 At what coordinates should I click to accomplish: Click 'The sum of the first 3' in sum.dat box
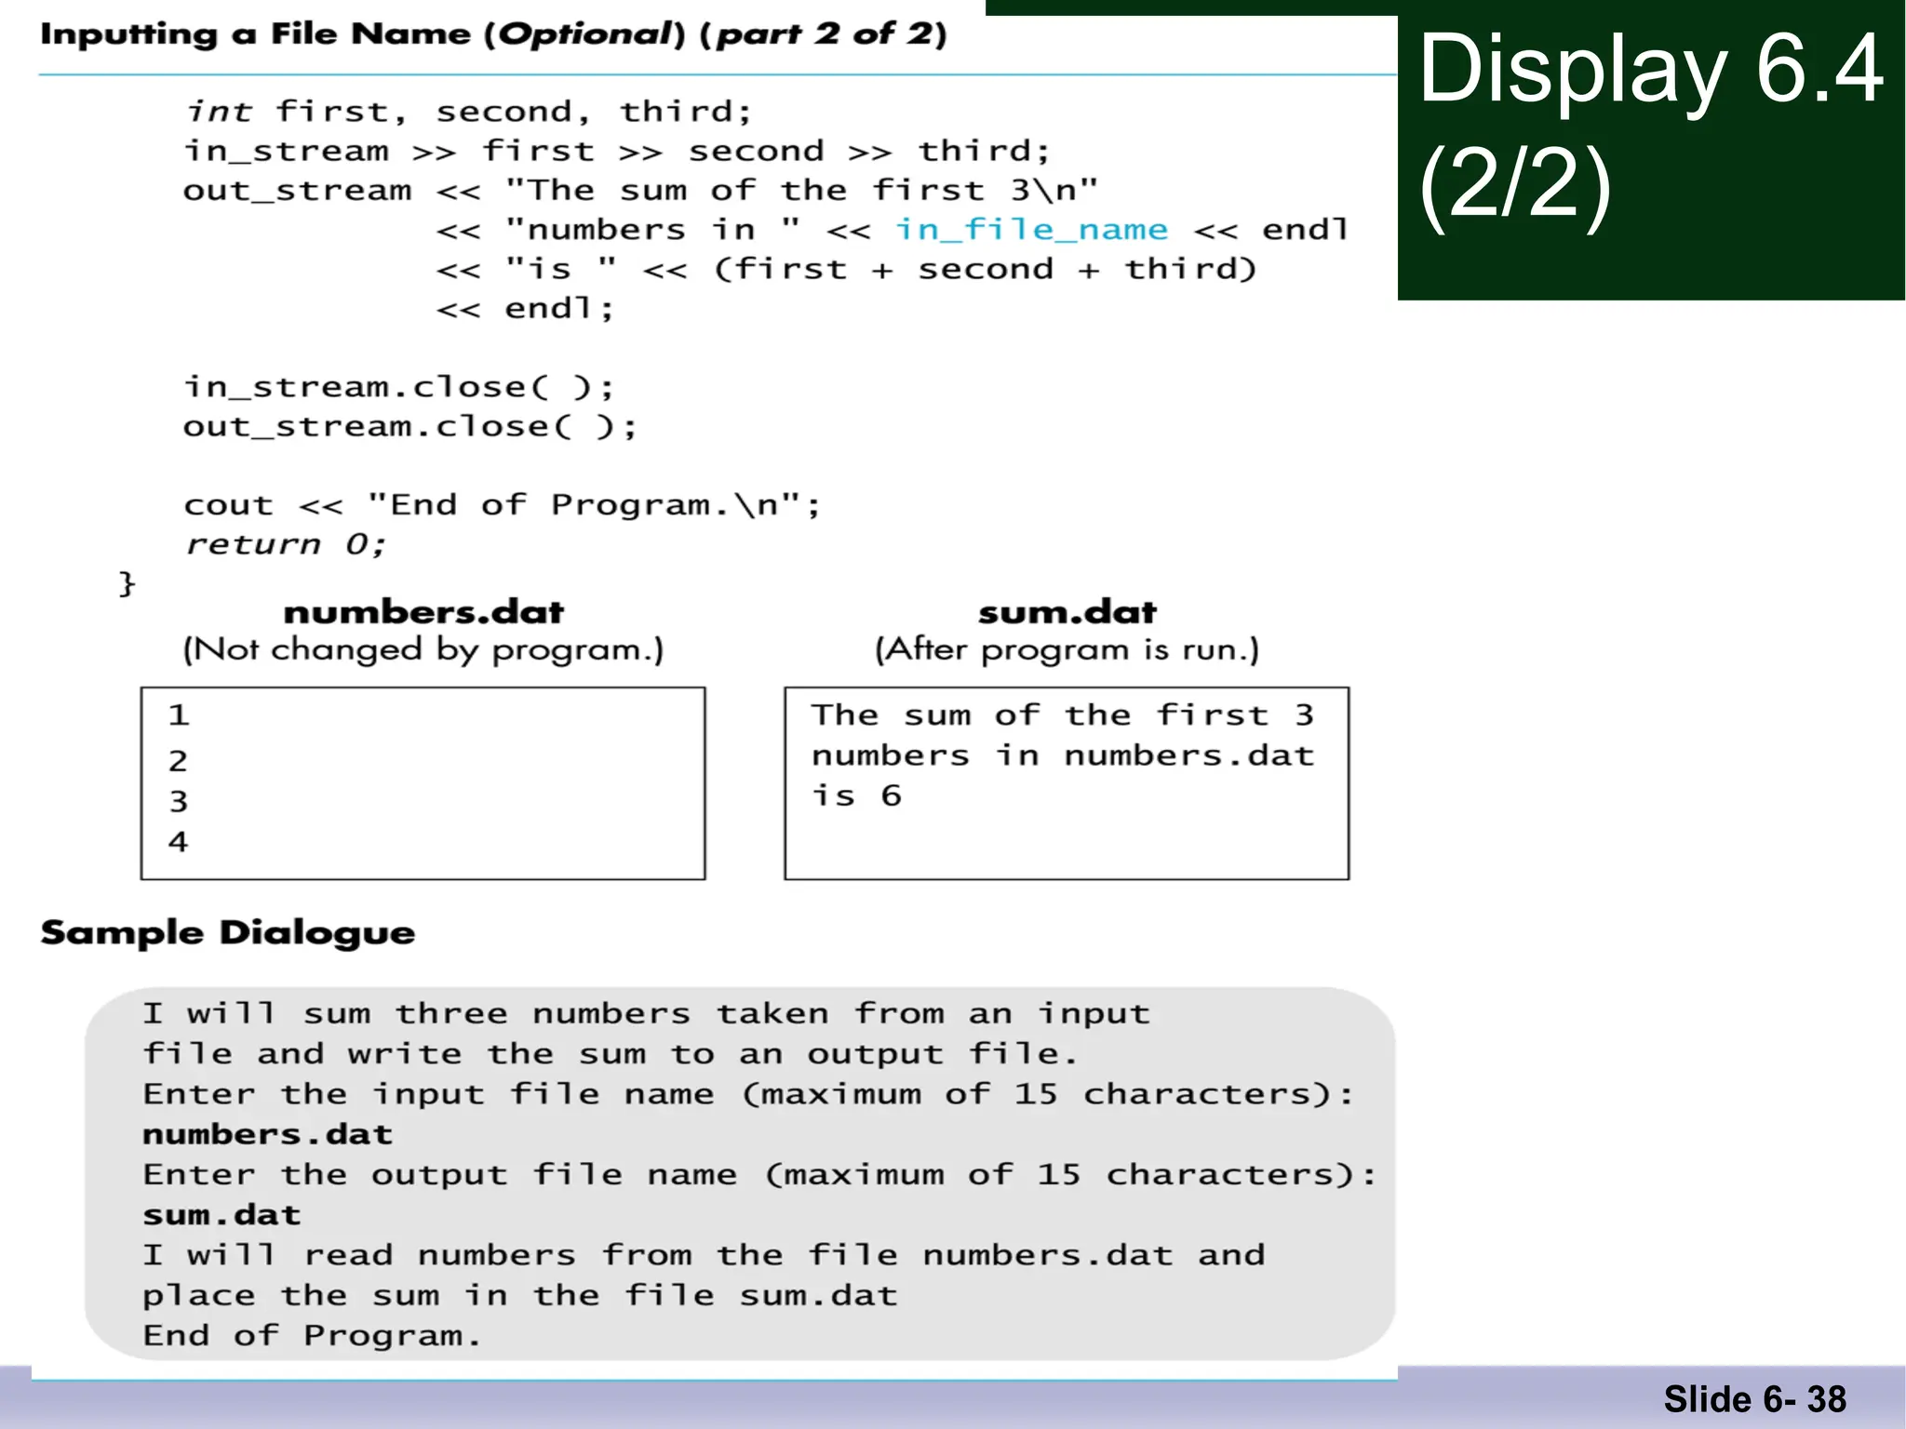(x=1062, y=715)
